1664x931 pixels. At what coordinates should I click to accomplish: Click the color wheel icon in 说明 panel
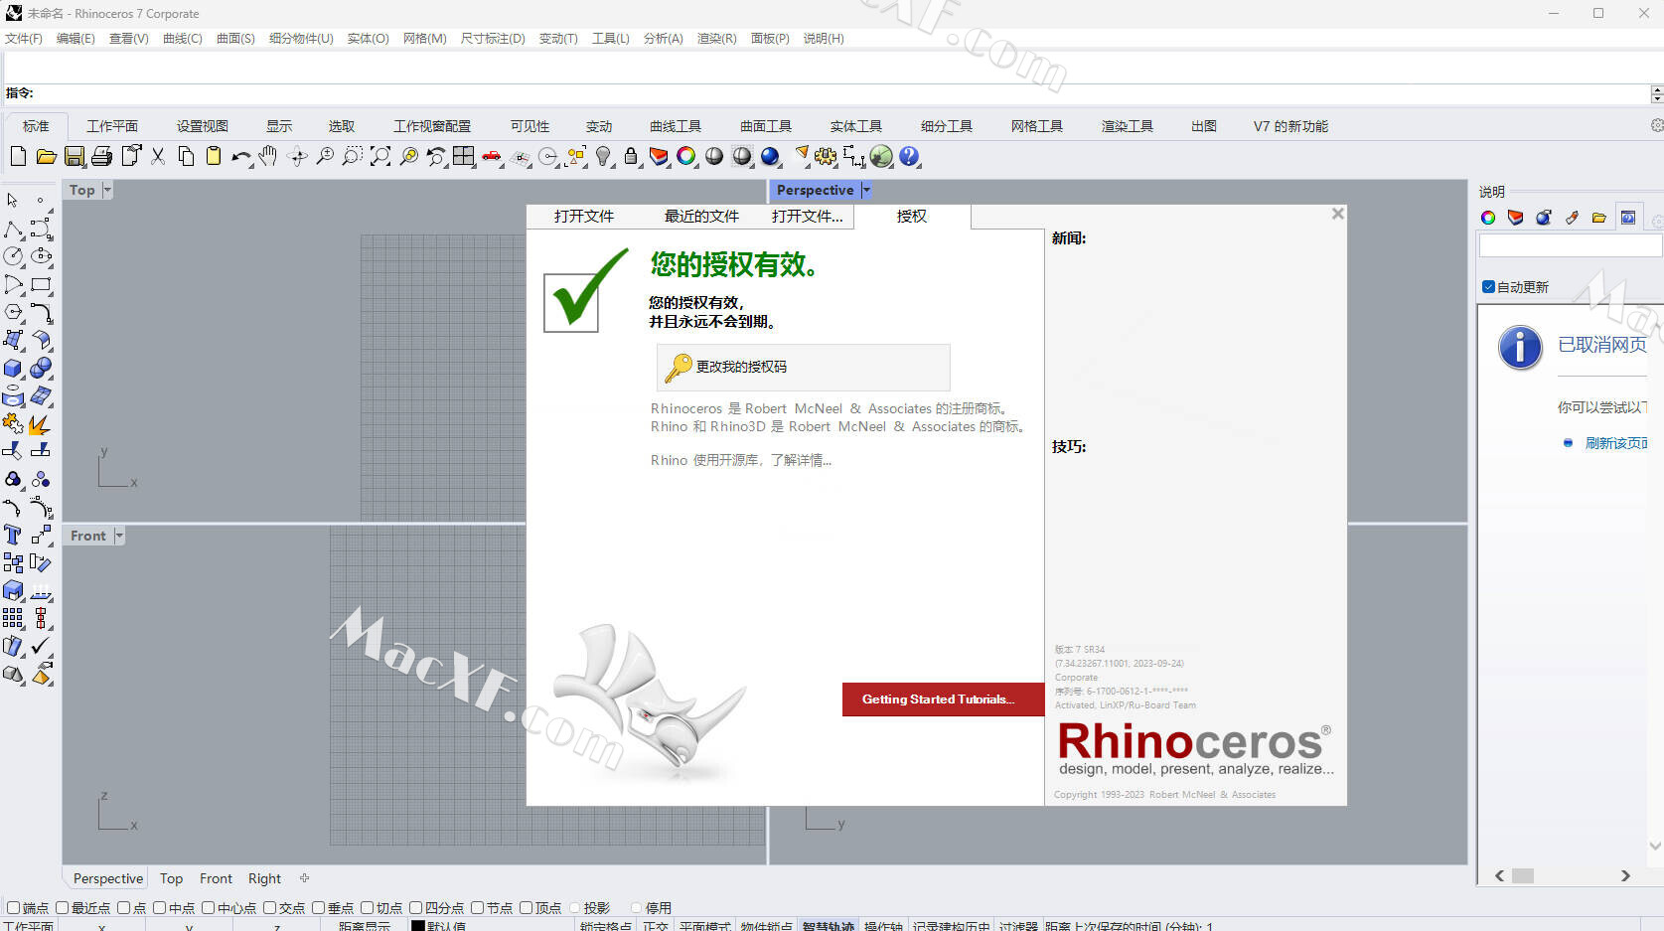coord(1488,218)
